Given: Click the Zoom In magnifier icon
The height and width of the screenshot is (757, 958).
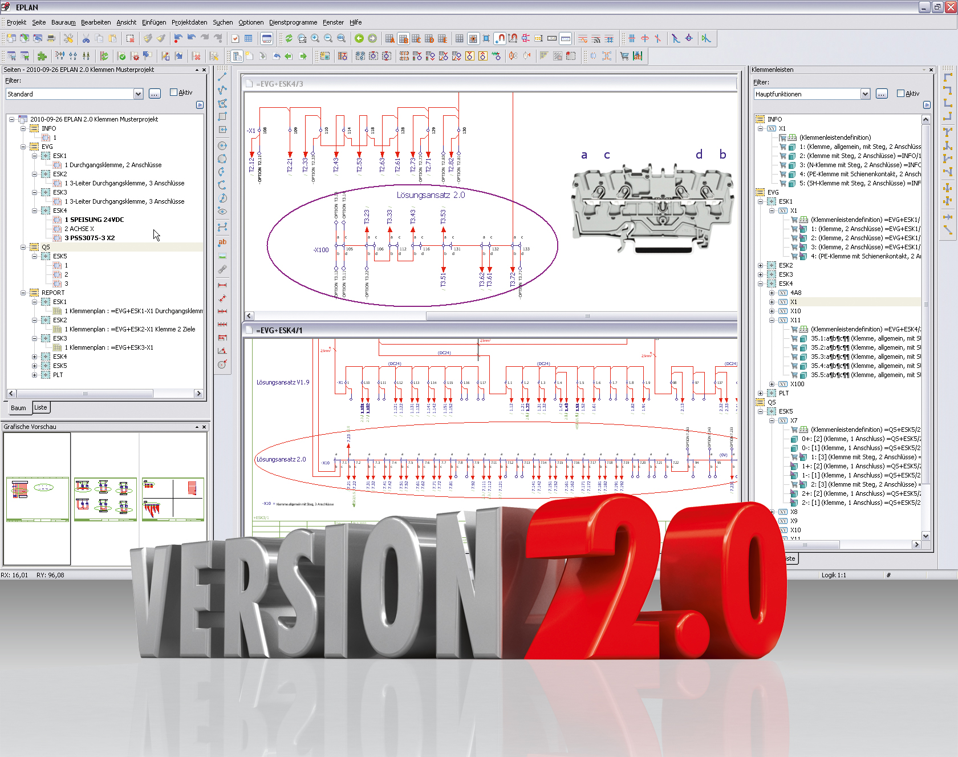Looking at the screenshot, I should point(315,38).
